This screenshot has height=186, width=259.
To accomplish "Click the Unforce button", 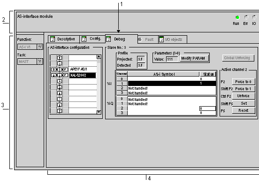I will point(244,96).
